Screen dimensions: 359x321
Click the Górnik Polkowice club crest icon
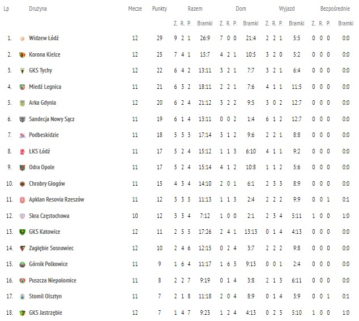coord(22,264)
